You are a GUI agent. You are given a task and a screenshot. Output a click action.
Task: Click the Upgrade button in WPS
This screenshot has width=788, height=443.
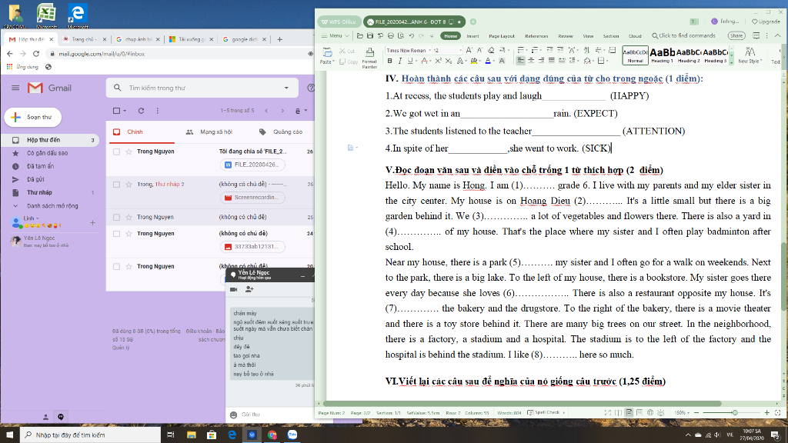pos(766,22)
